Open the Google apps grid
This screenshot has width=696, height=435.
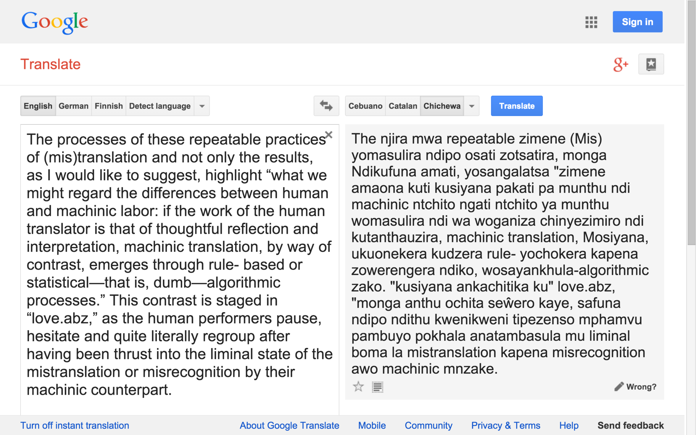click(x=591, y=22)
